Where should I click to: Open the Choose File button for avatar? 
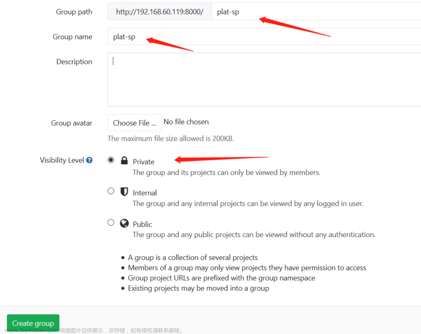[x=135, y=123]
